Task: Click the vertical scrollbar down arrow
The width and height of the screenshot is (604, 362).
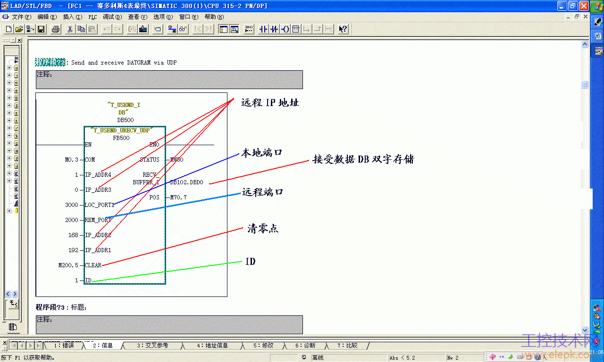Action: click(585, 330)
